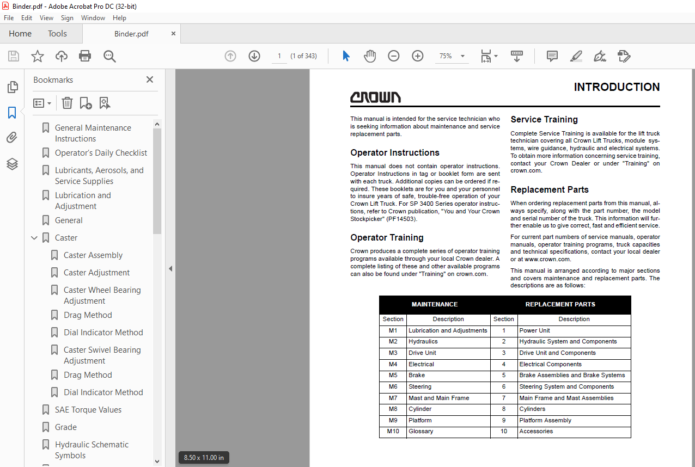Close the Binder.pdf tab
The height and width of the screenshot is (467, 695).
point(173,34)
